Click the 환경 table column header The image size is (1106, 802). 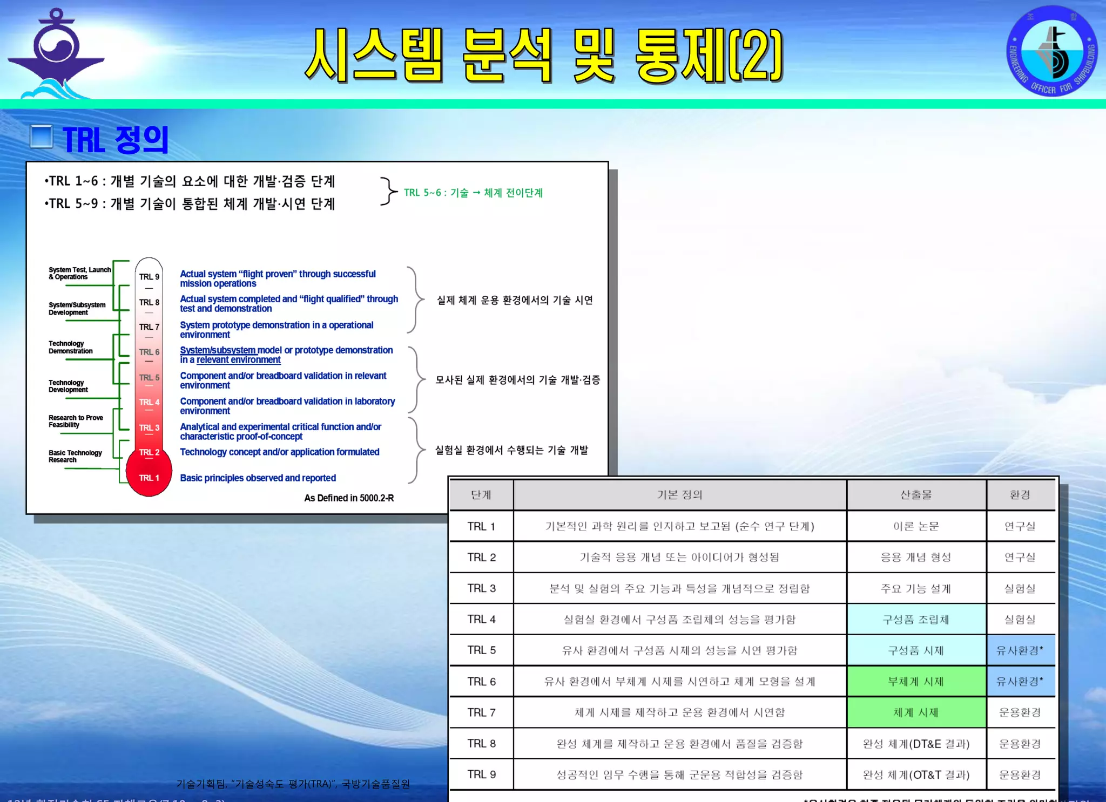pyautogui.click(x=1021, y=495)
